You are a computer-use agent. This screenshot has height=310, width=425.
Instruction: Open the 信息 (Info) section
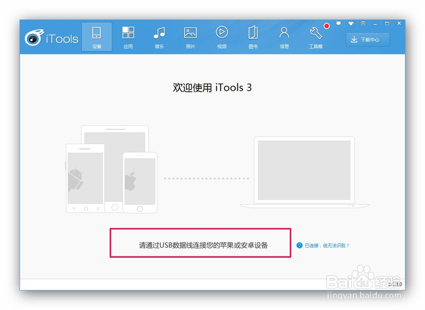coord(284,37)
